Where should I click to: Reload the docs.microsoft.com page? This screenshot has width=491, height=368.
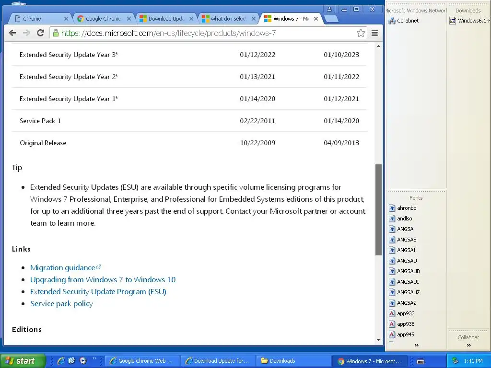(x=40, y=33)
